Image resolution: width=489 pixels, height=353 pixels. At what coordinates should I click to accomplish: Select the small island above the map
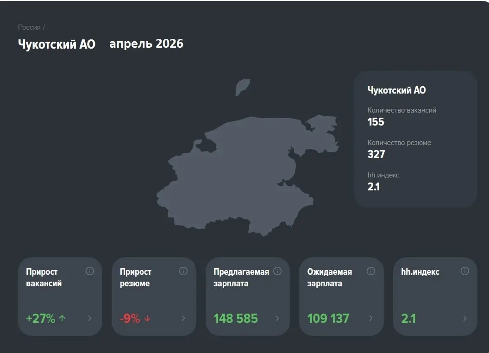point(242,87)
